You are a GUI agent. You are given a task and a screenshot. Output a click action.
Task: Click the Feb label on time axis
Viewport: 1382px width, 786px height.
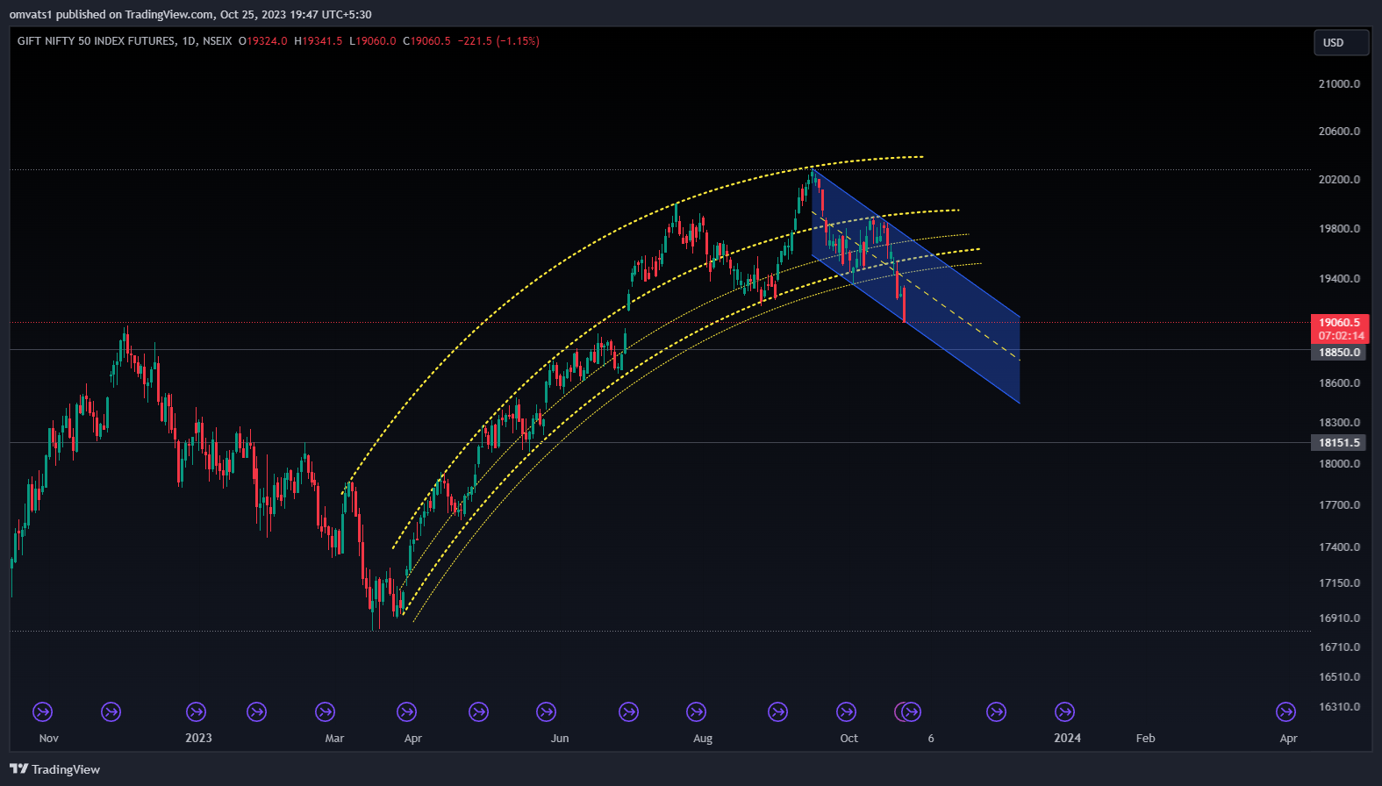1145,739
